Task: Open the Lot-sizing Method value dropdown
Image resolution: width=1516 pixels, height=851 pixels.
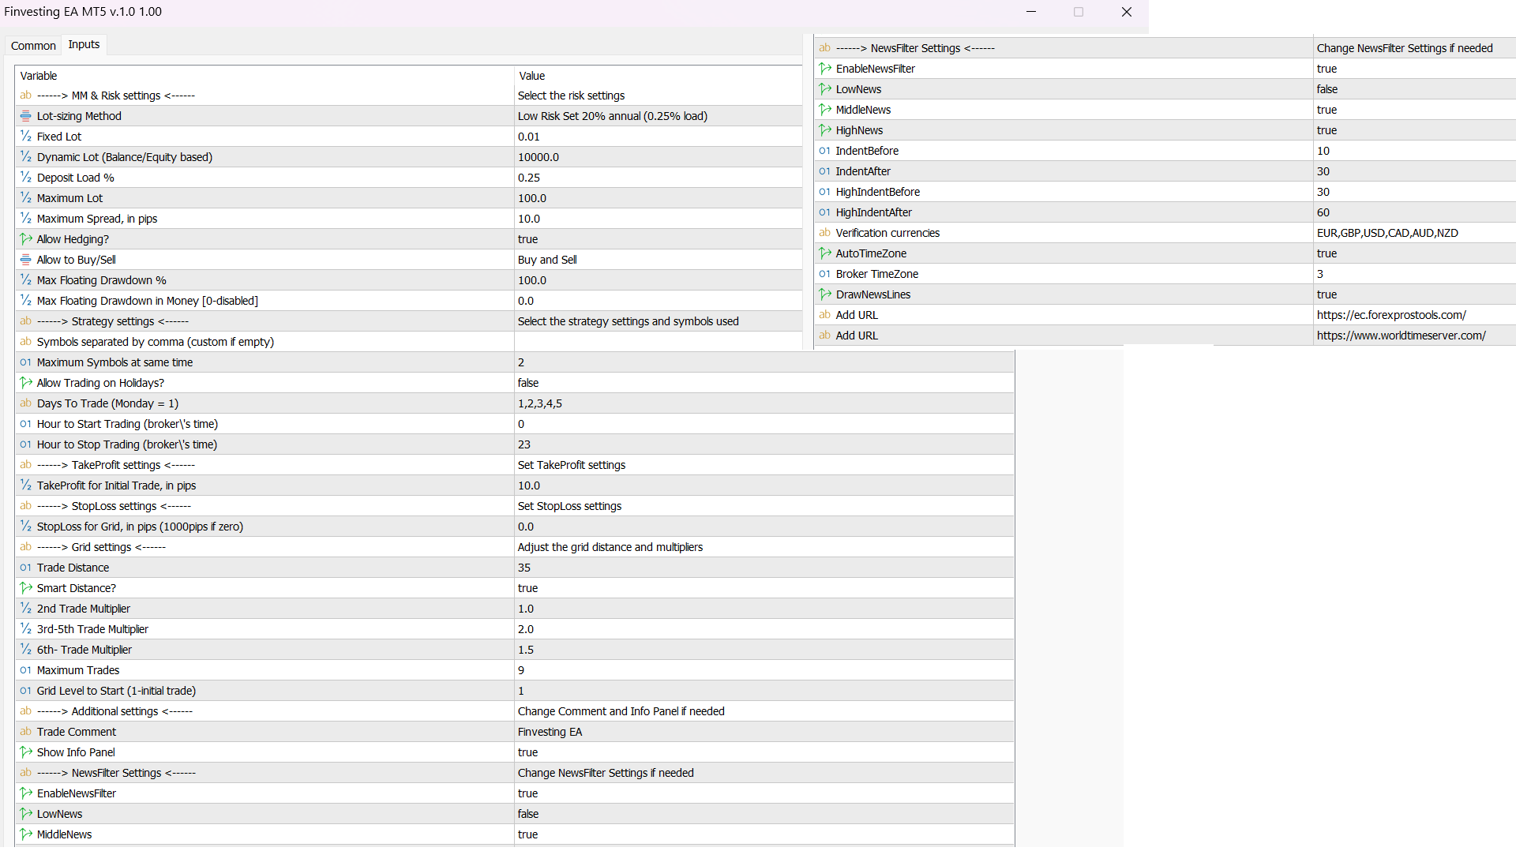Action: coord(612,116)
